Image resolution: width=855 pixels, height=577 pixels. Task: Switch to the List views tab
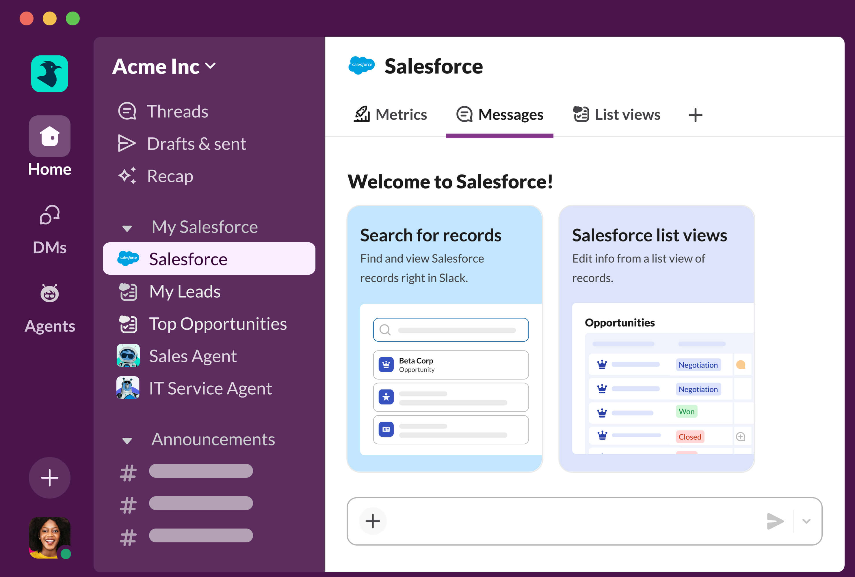tap(617, 115)
